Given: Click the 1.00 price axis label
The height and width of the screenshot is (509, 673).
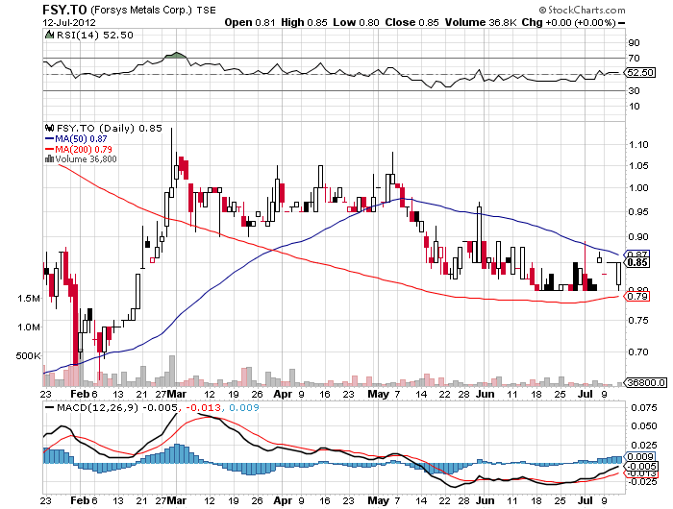Looking at the screenshot, I should click(x=638, y=188).
